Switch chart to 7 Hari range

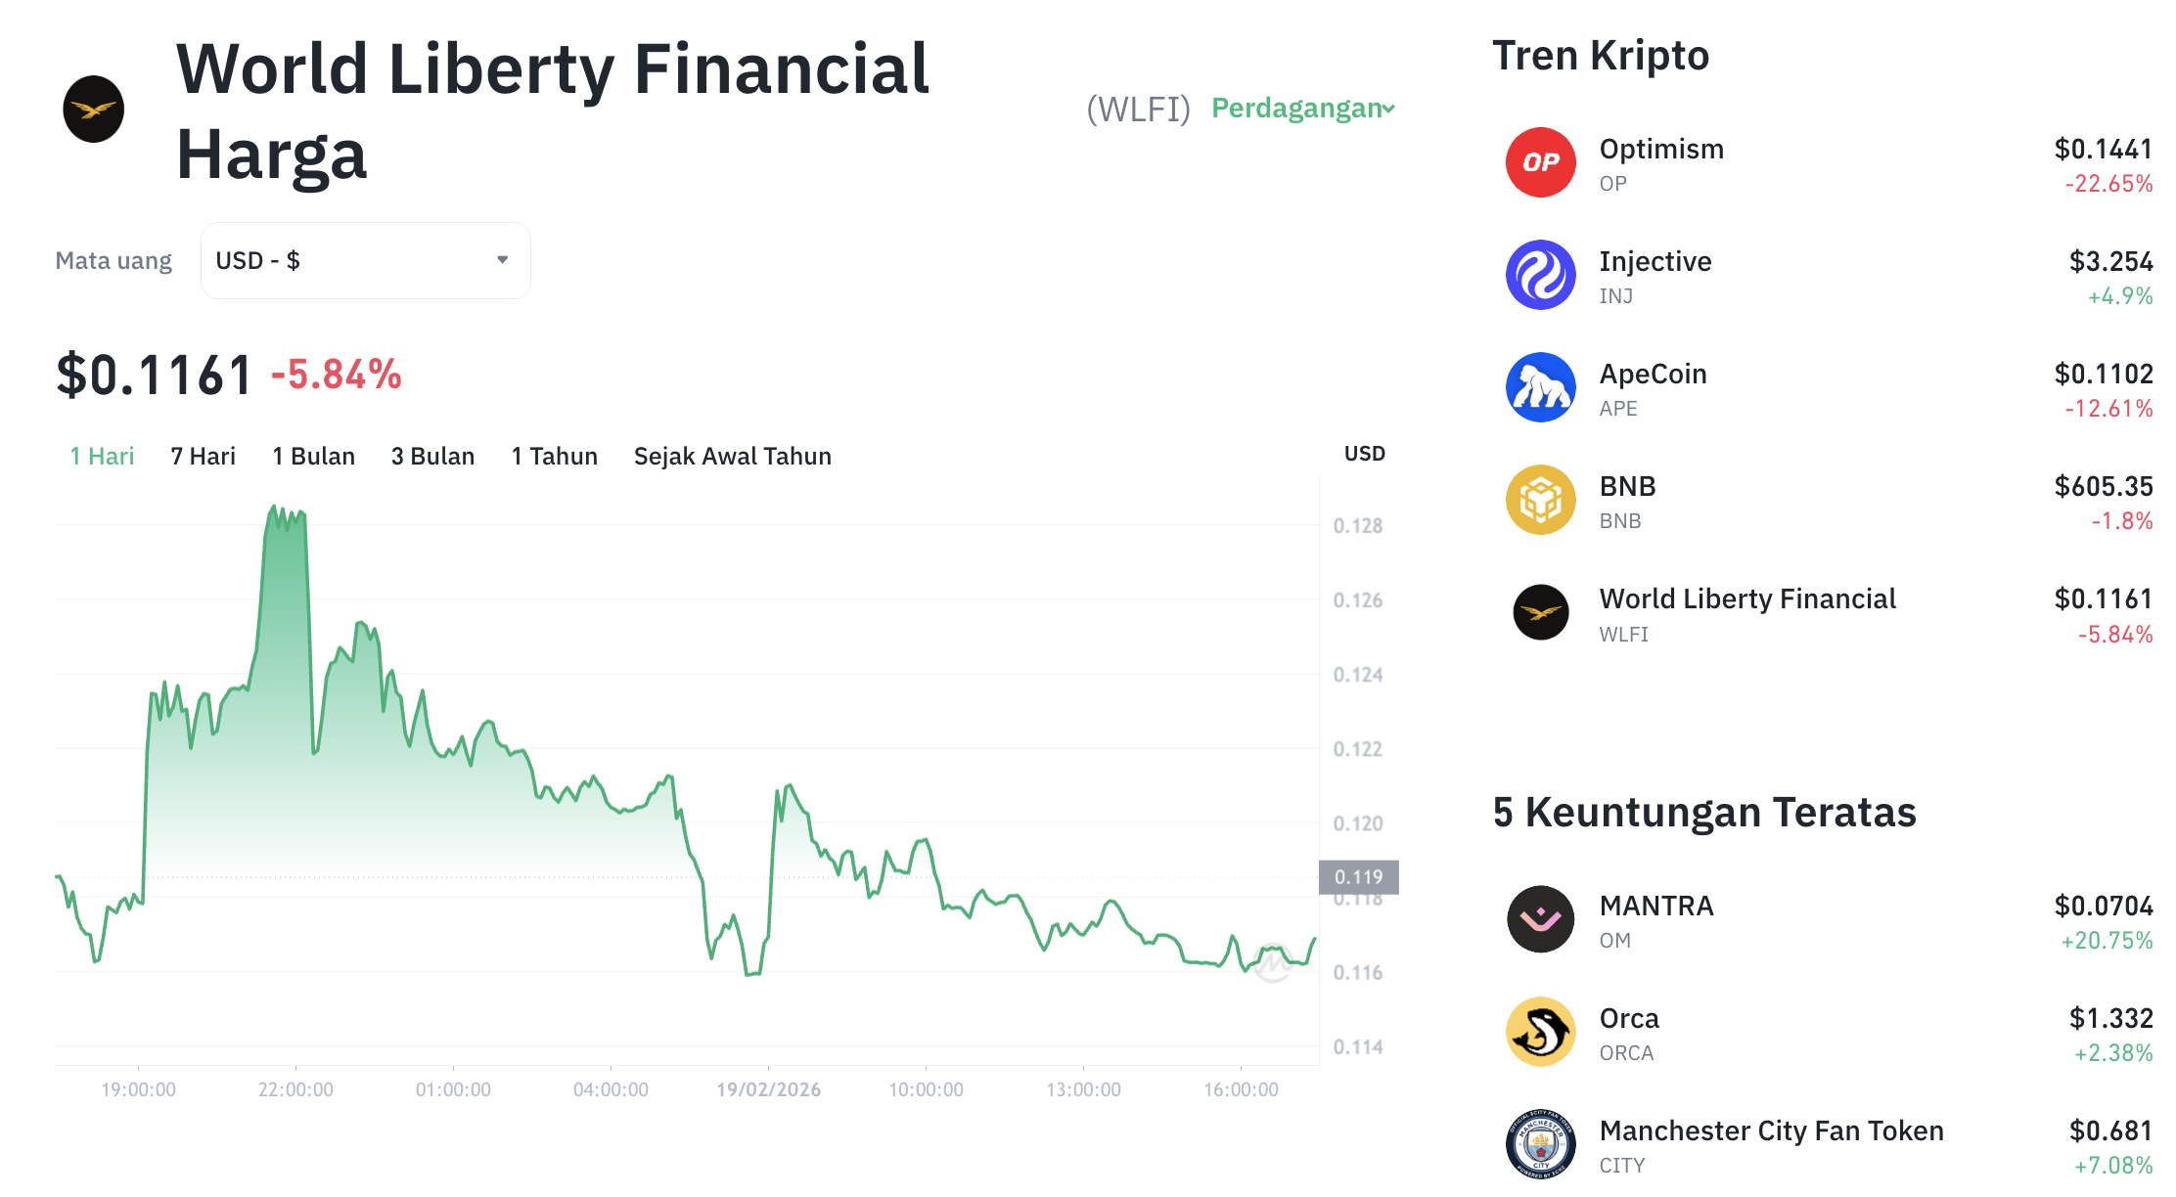(203, 457)
